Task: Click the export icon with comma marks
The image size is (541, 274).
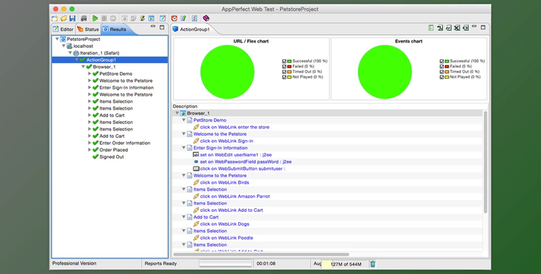Action: point(449,28)
